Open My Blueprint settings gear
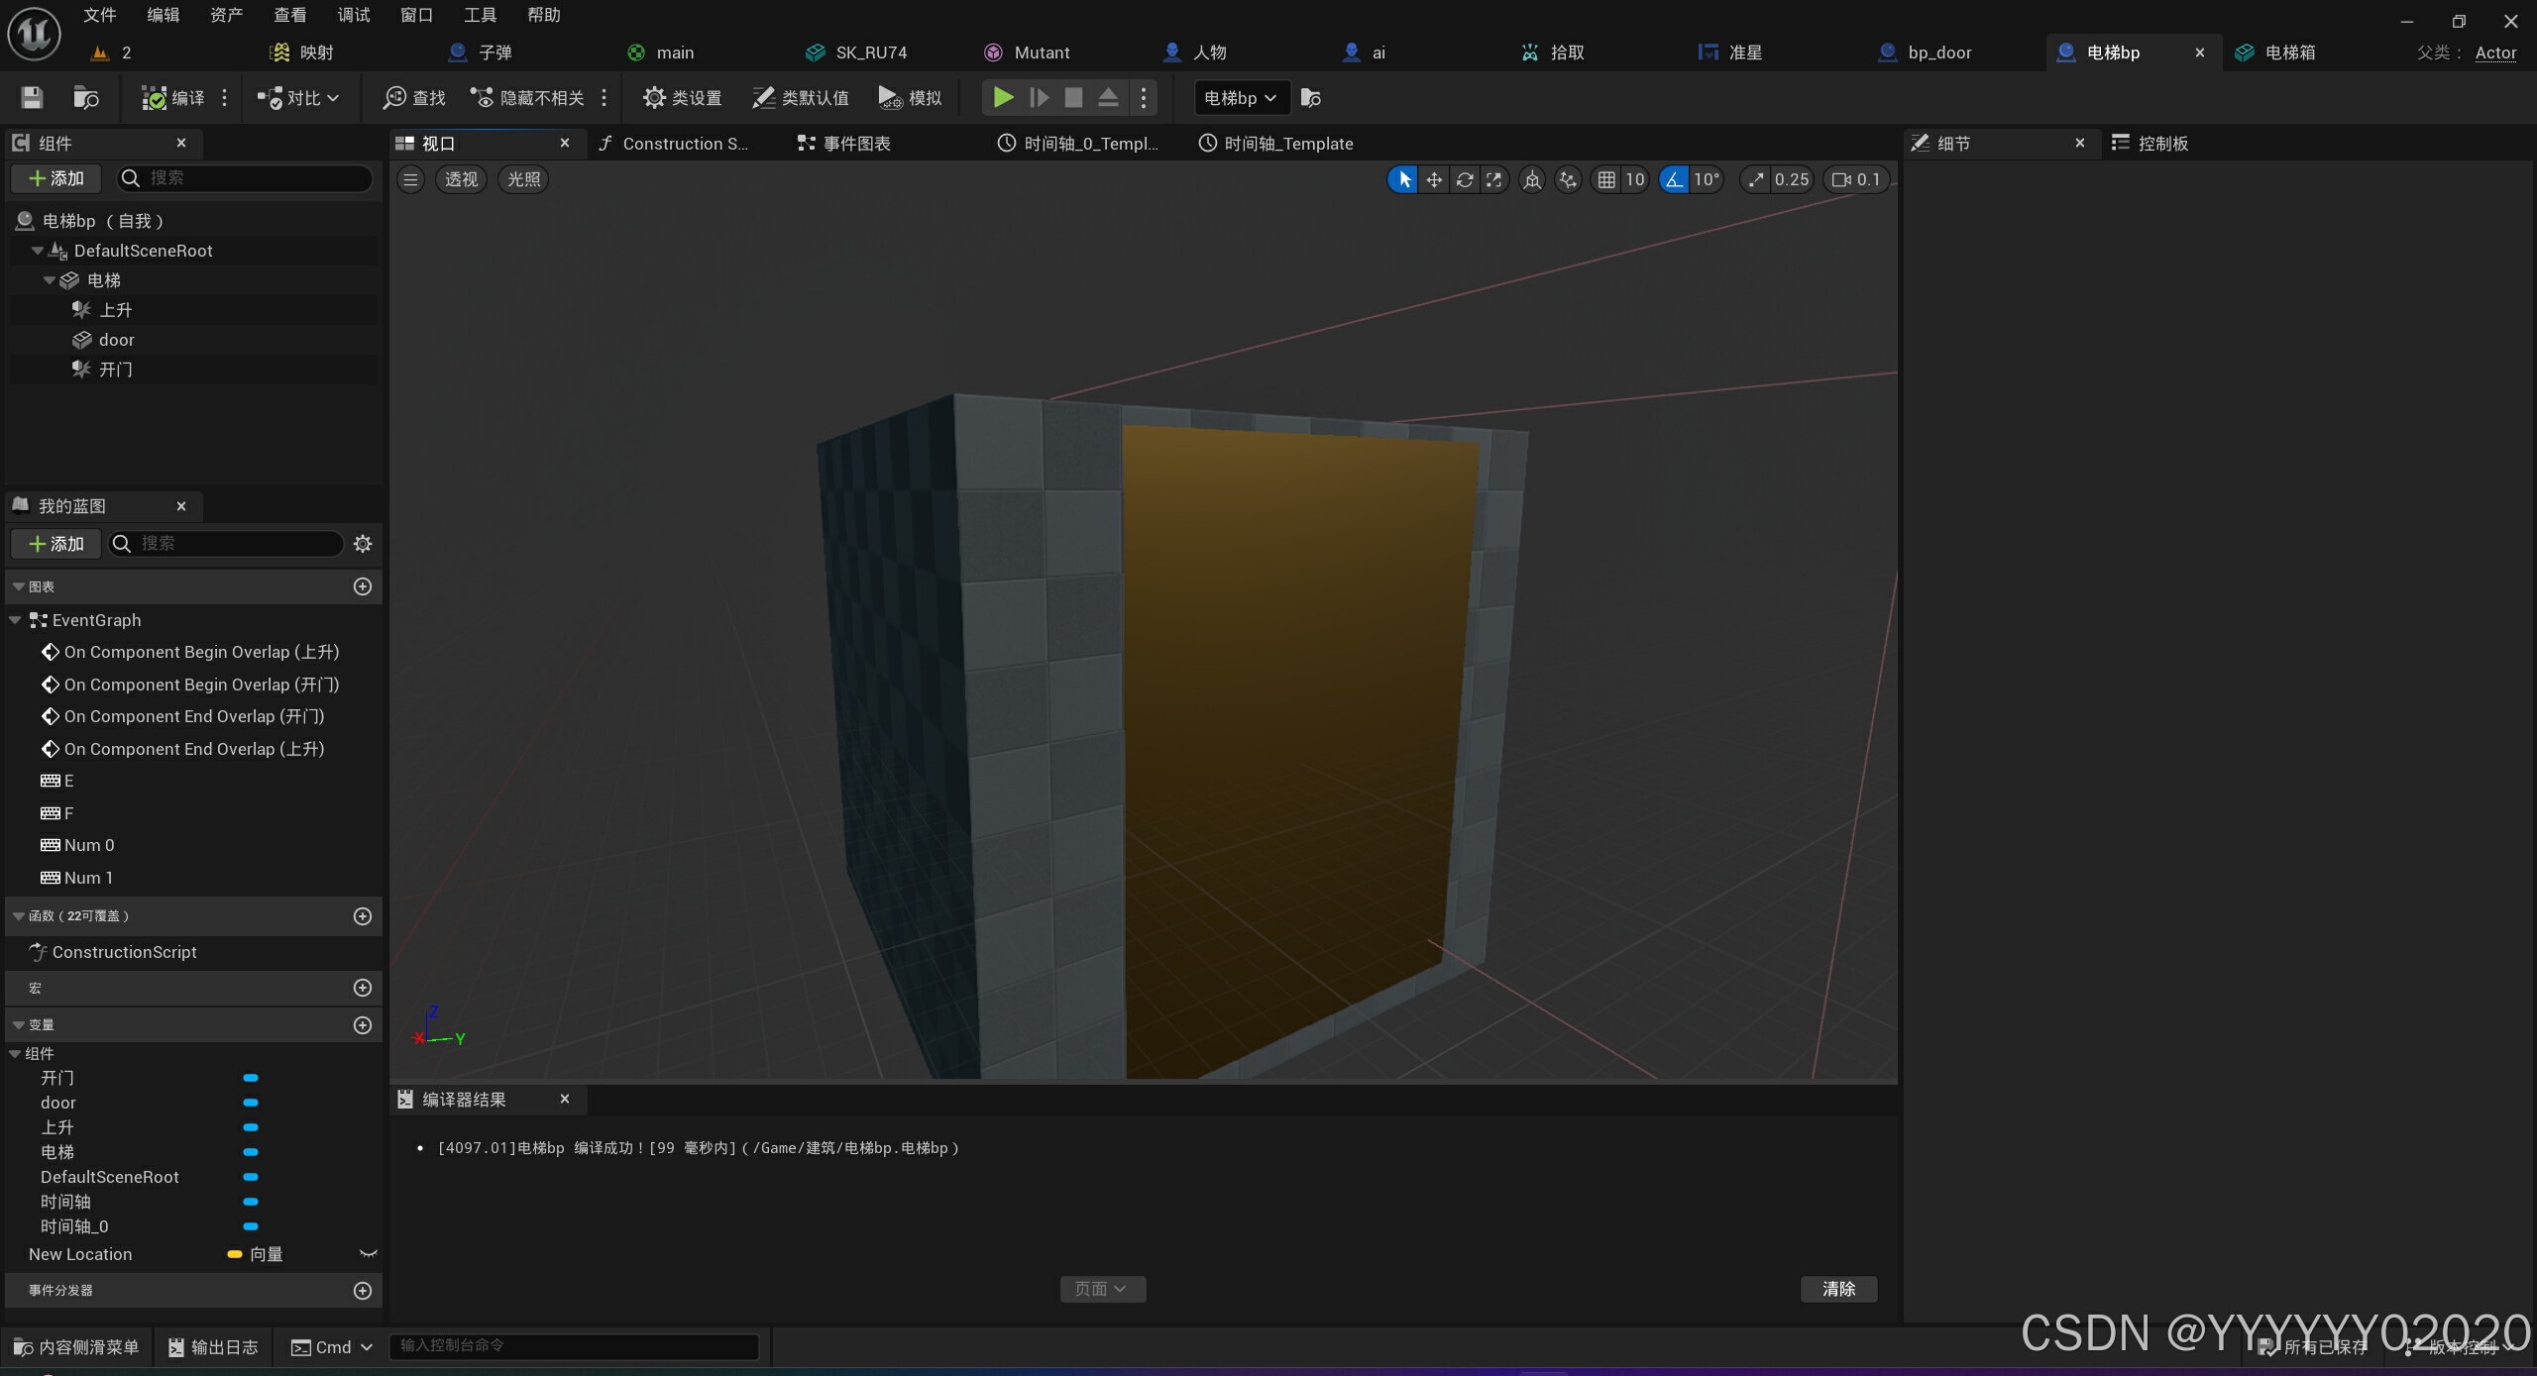Image resolution: width=2537 pixels, height=1376 pixels. click(x=363, y=544)
